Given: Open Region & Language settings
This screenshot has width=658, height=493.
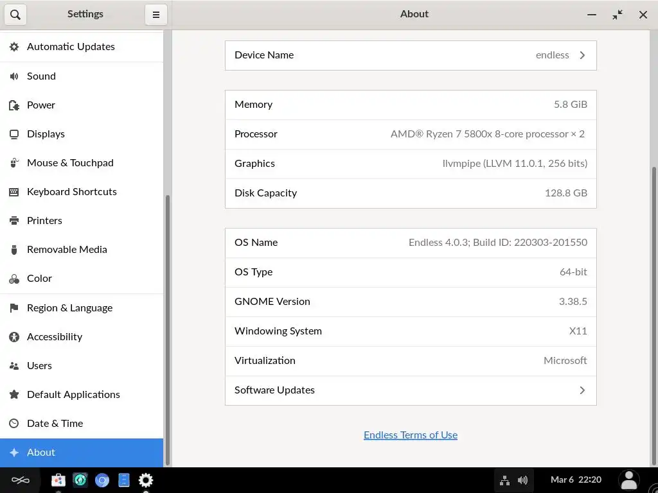Looking at the screenshot, I should (x=82, y=308).
